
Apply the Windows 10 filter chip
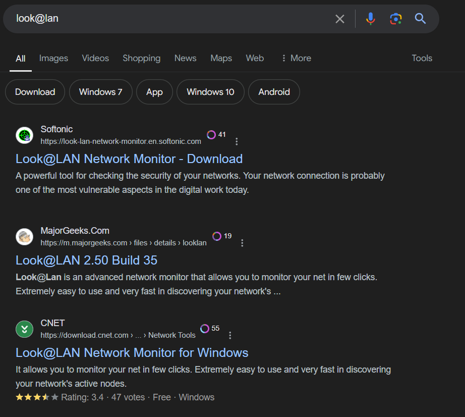(210, 92)
